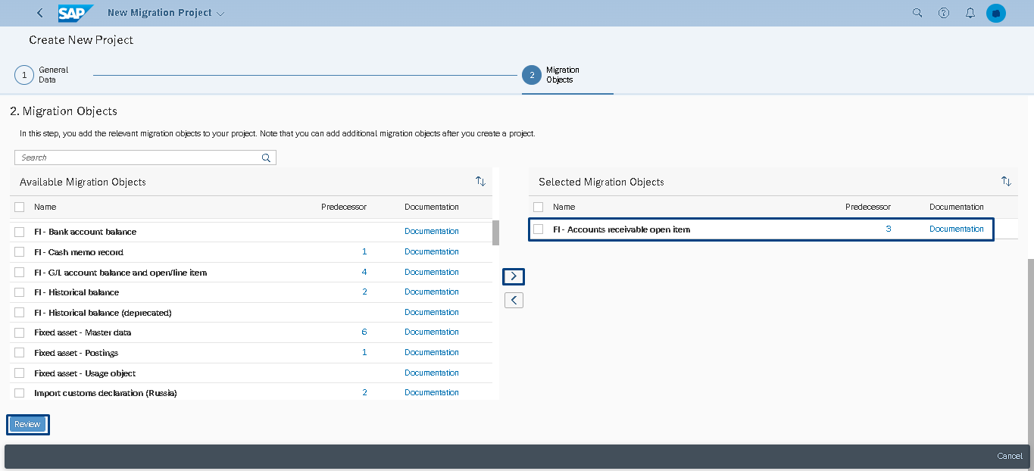This screenshot has height=471, width=1034.
Task: Sort the Selected Migration Objects list
Action: [1006, 182]
